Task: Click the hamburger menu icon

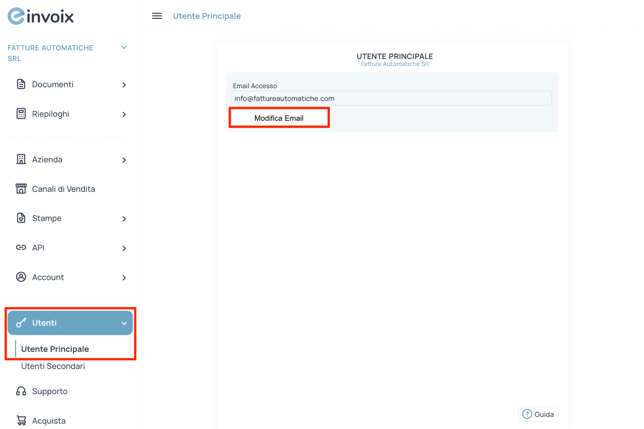Action: tap(157, 16)
